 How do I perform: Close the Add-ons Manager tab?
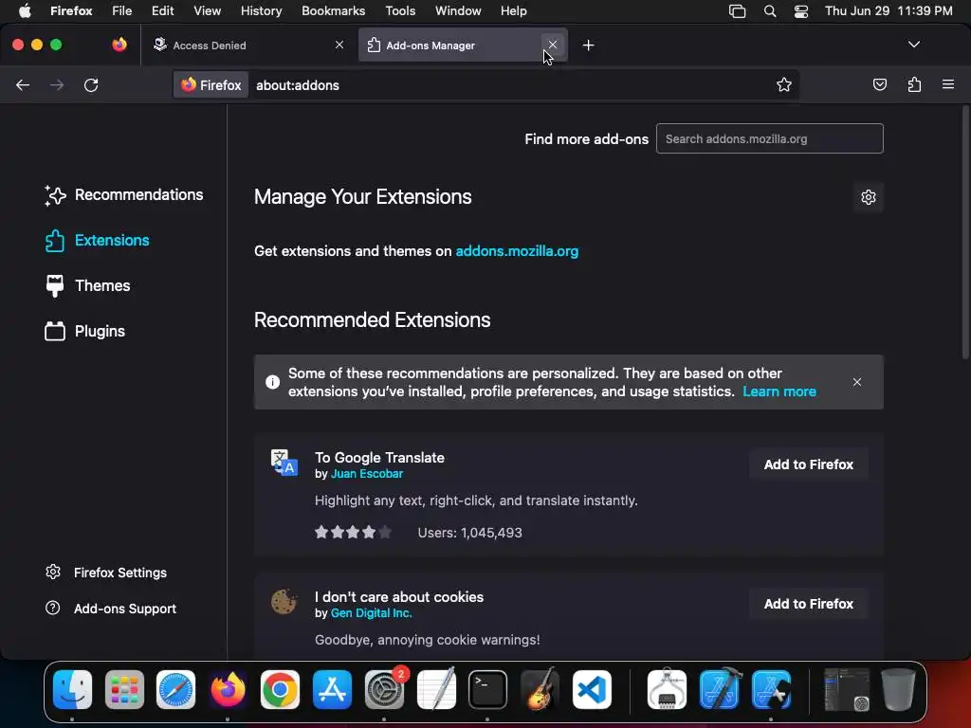[x=553, y=45]
